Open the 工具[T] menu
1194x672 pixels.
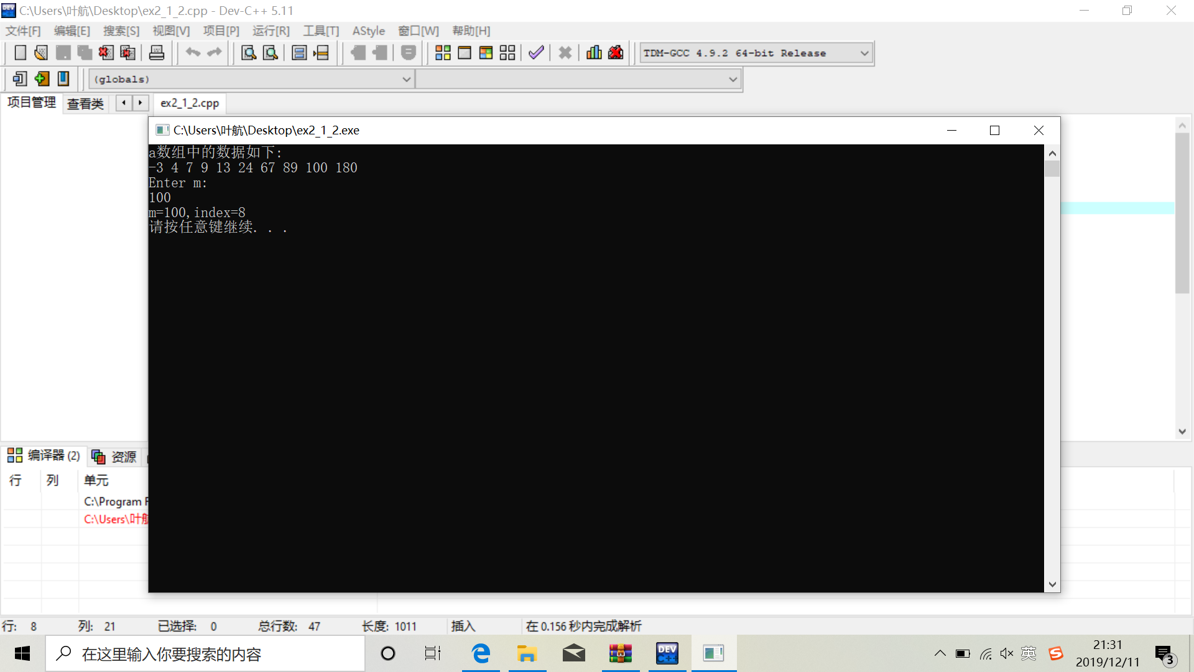[x=321, y=30]
